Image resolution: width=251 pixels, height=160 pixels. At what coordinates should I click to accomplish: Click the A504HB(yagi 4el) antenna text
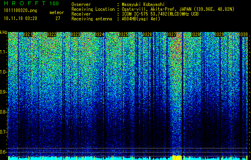click(141, 19)
